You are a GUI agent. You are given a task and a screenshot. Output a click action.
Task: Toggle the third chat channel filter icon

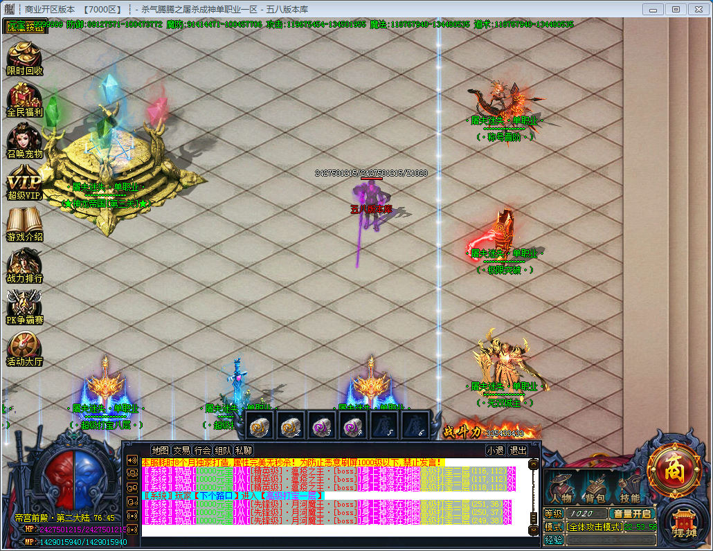tap(132, 488)
